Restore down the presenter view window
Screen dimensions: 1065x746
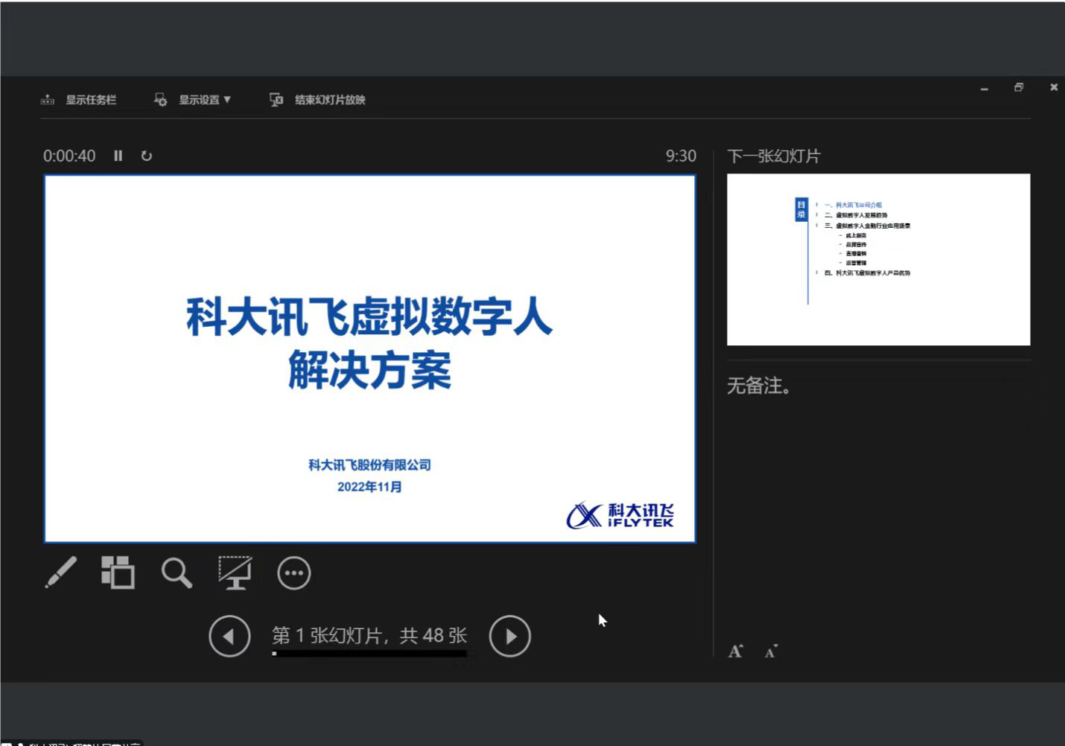[1019, 88]
